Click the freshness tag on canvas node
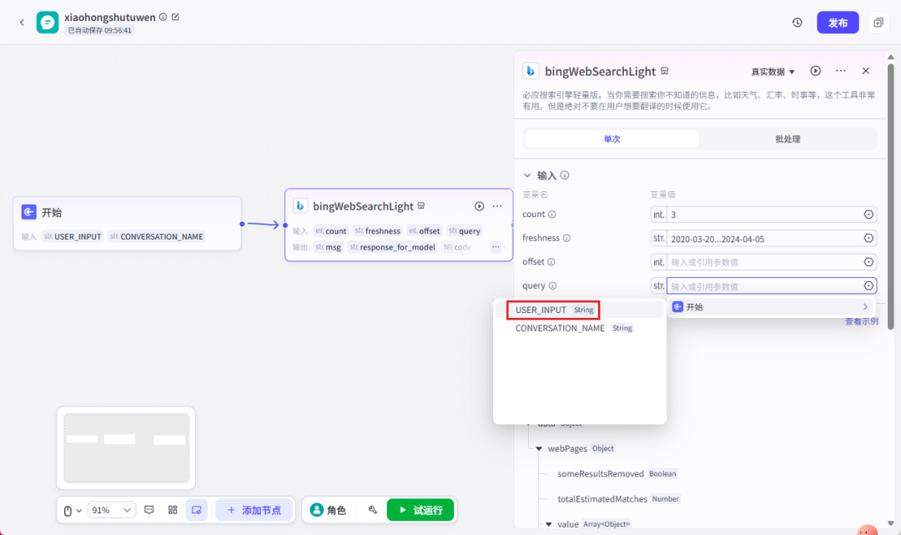Viewport: 901px width, 535px height. point(378,231)
